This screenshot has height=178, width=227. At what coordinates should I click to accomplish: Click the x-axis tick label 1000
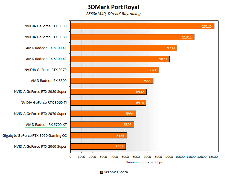(x=81, y=157)
